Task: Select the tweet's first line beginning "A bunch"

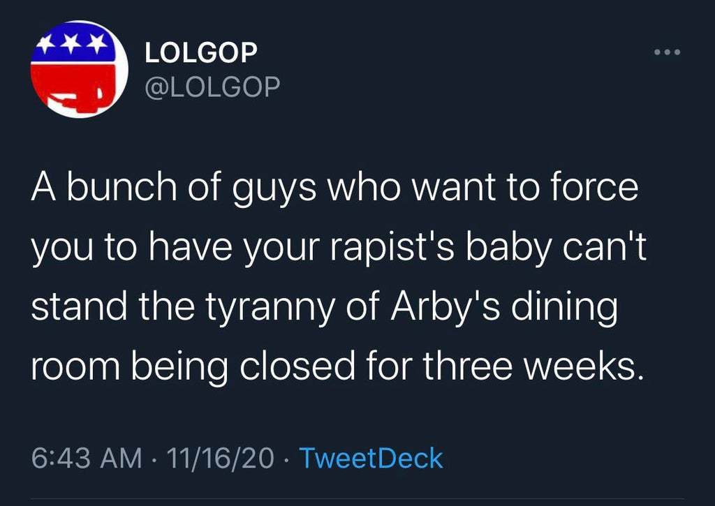Action: coord(334,188)
